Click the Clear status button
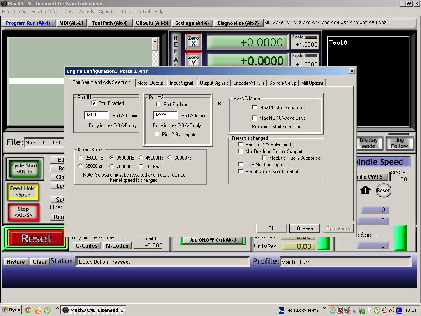Image resolution: width=421 pixels, height=316 pixels. (x=40, y=262)
